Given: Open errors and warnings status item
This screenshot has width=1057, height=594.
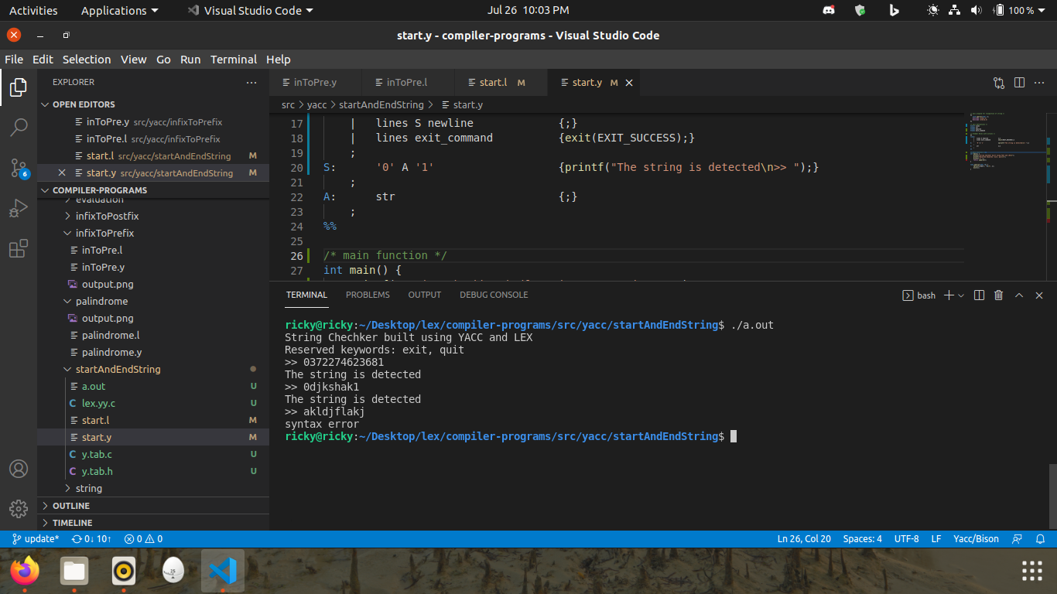Looking at the screenshot, I should pyautogui.click(x=143, y=538).
